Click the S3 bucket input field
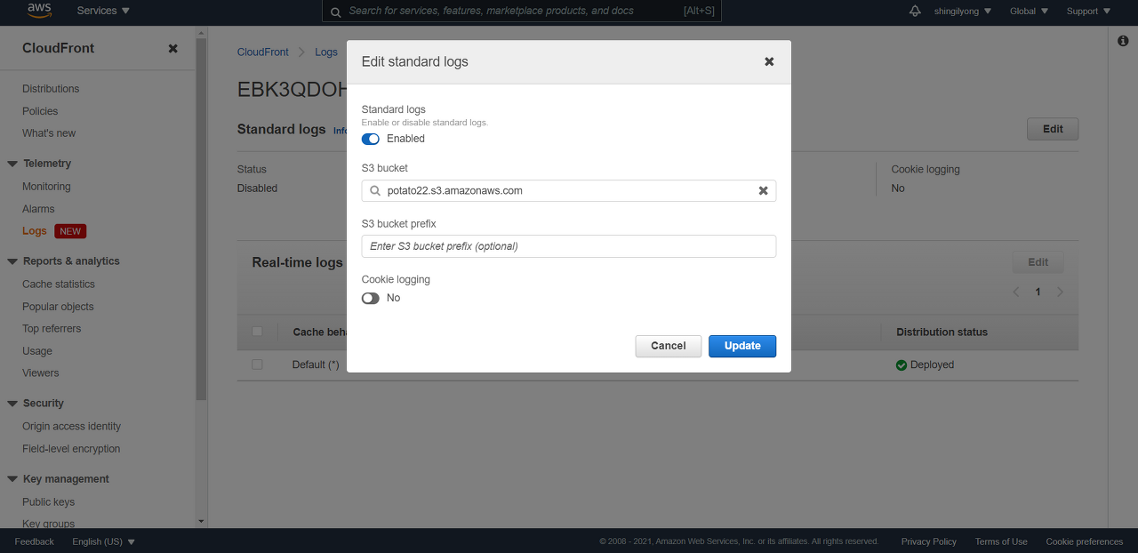The width and height of the screenshot is (1138, 553). point(569,190)
